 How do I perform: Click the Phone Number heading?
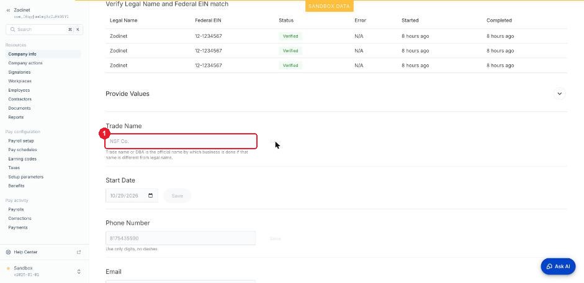click(x=128, y=223)
